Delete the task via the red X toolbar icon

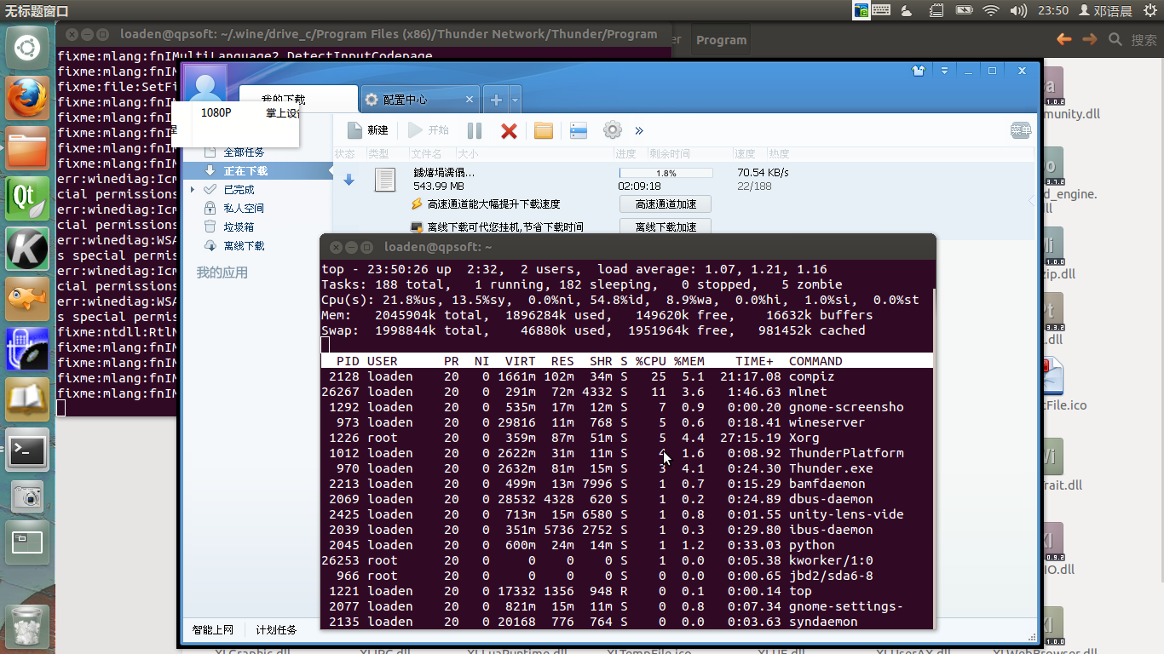[509, 130]
